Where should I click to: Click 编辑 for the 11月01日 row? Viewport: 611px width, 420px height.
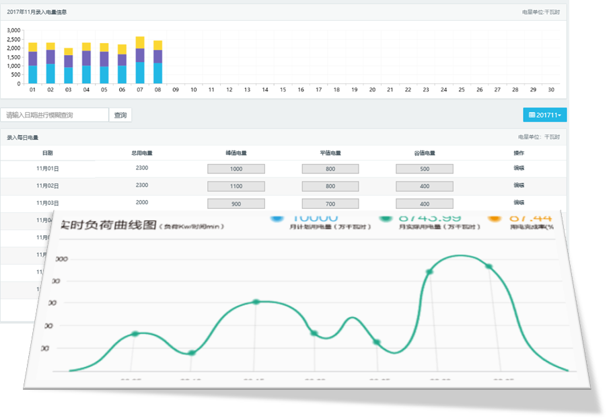[x=519, y=168]
